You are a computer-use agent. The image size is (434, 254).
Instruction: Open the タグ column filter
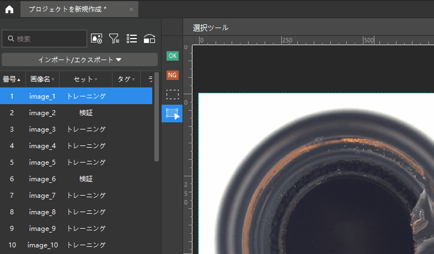click(134, 79)
